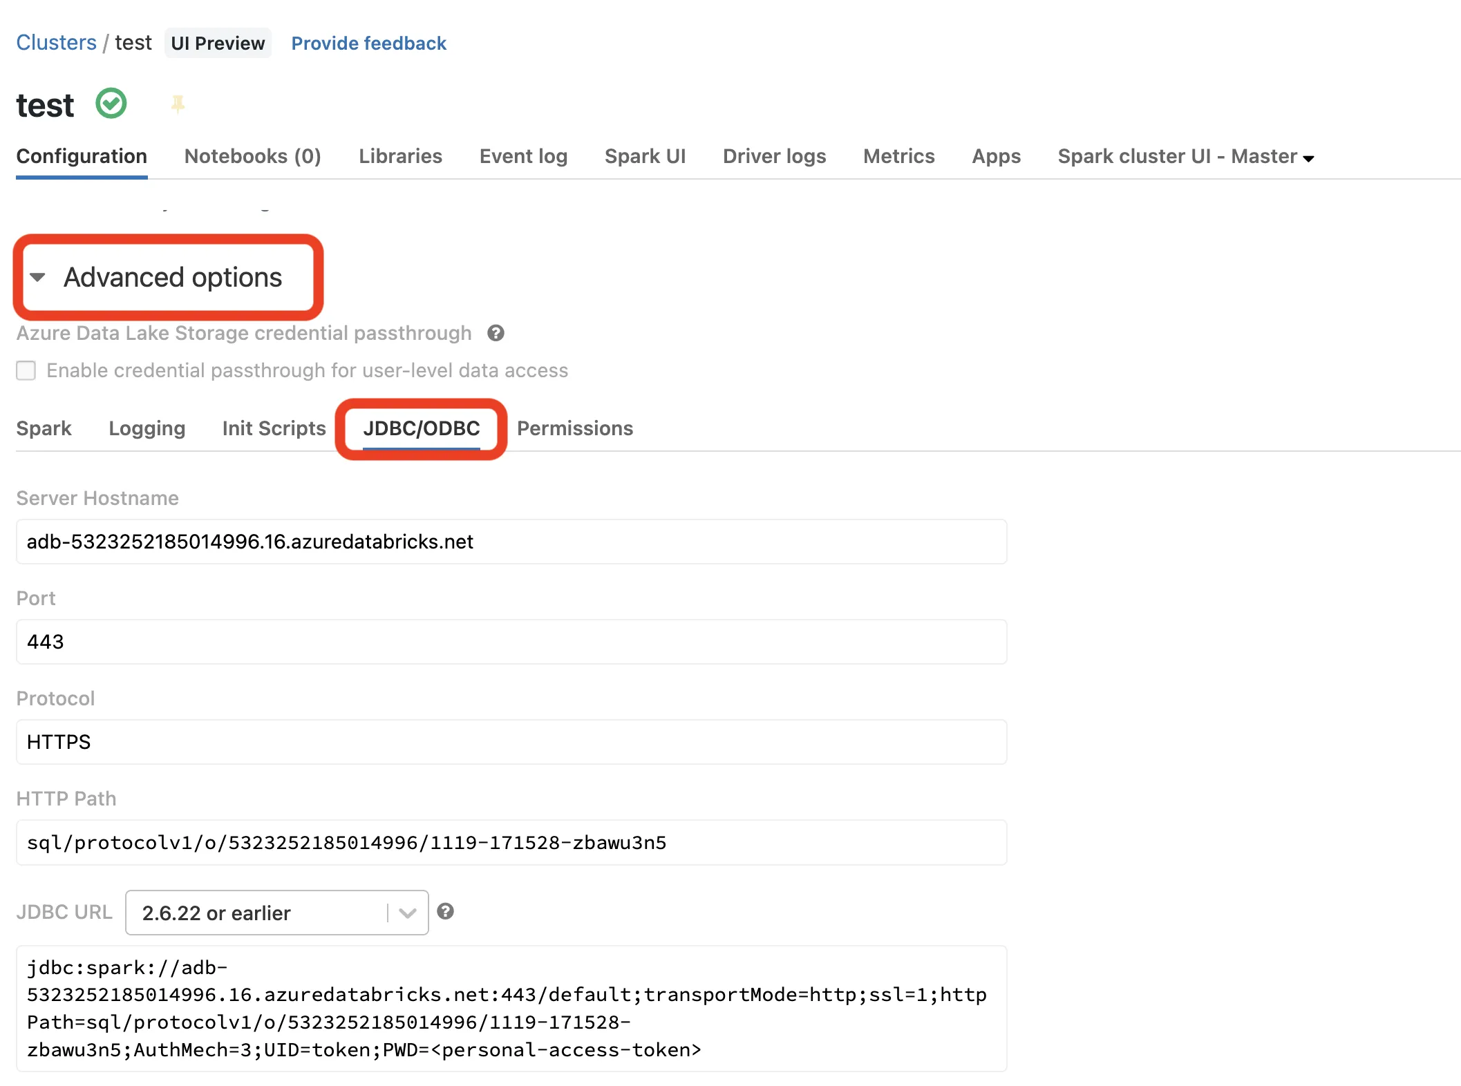Click the help icon beside credential passthrough

pyautogui.click(x=496, y=333)
